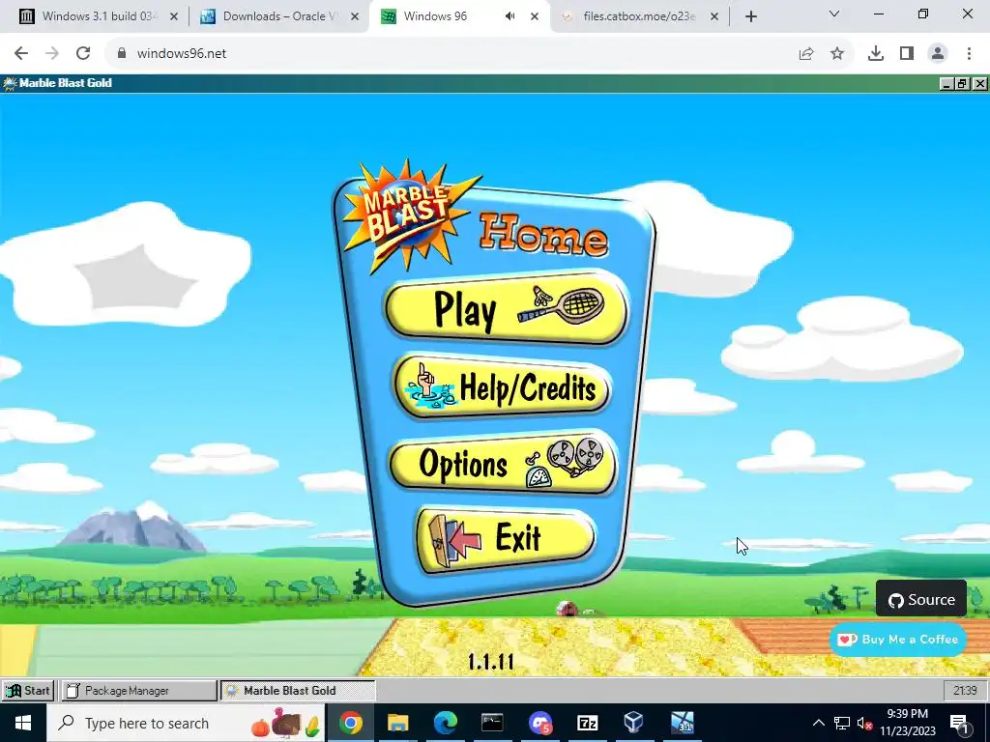Click the Buy Me a Coffee button
Viewport: 990px width, 742px height.
pyautogui.click(x=898, y=640)
